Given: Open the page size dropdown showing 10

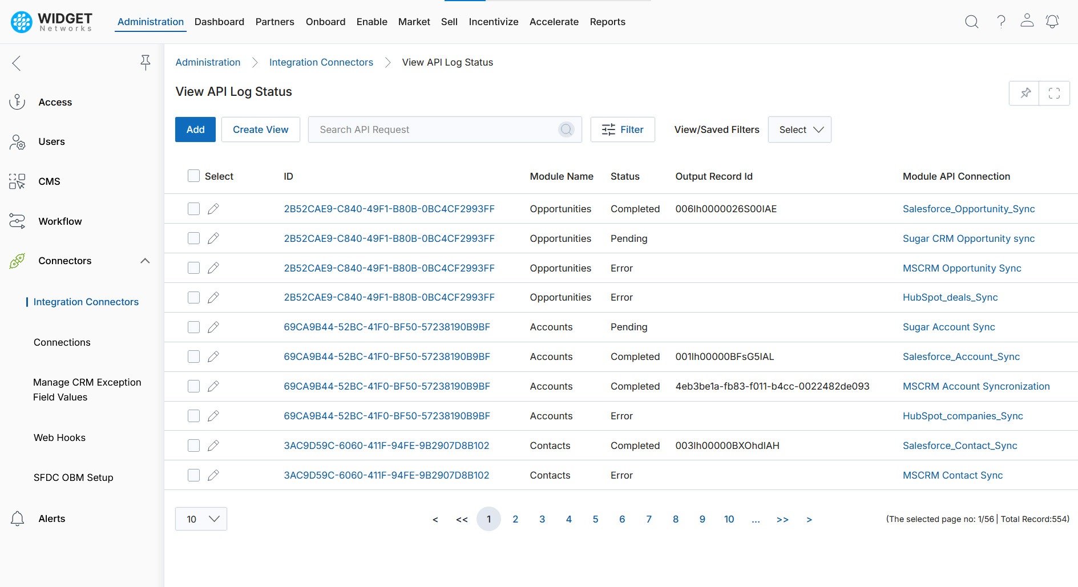Looking at the screenshot, I should click(201, 519).
